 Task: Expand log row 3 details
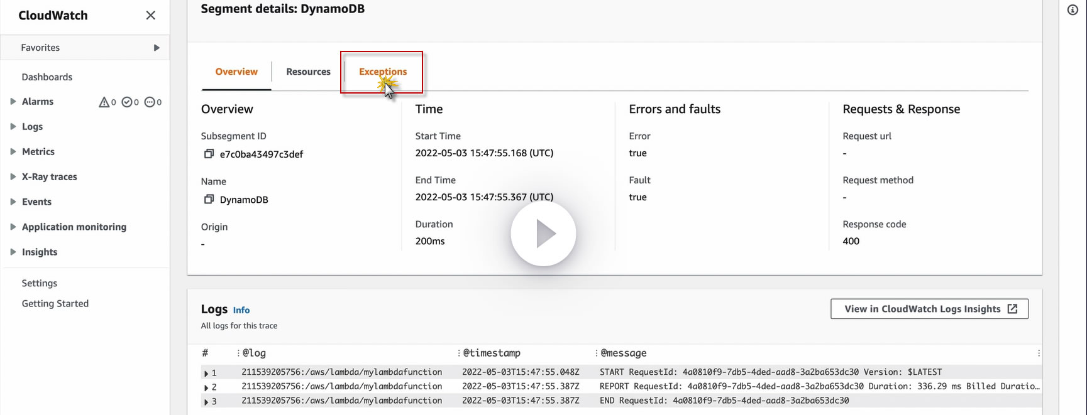tap(206, 402)
